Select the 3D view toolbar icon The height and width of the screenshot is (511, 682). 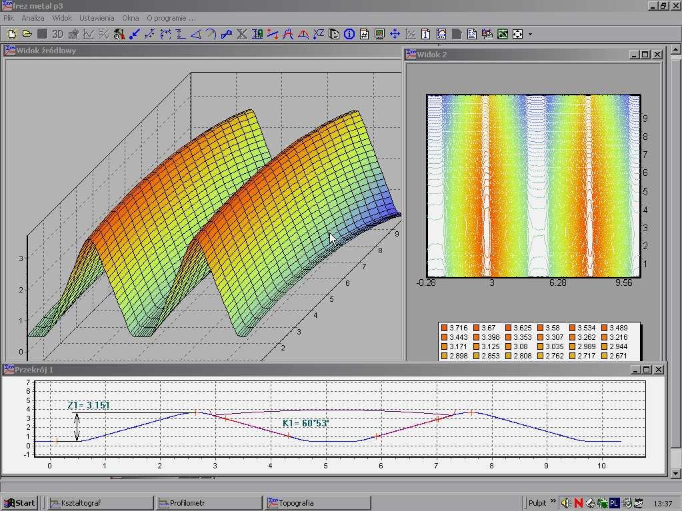point(57,34)
